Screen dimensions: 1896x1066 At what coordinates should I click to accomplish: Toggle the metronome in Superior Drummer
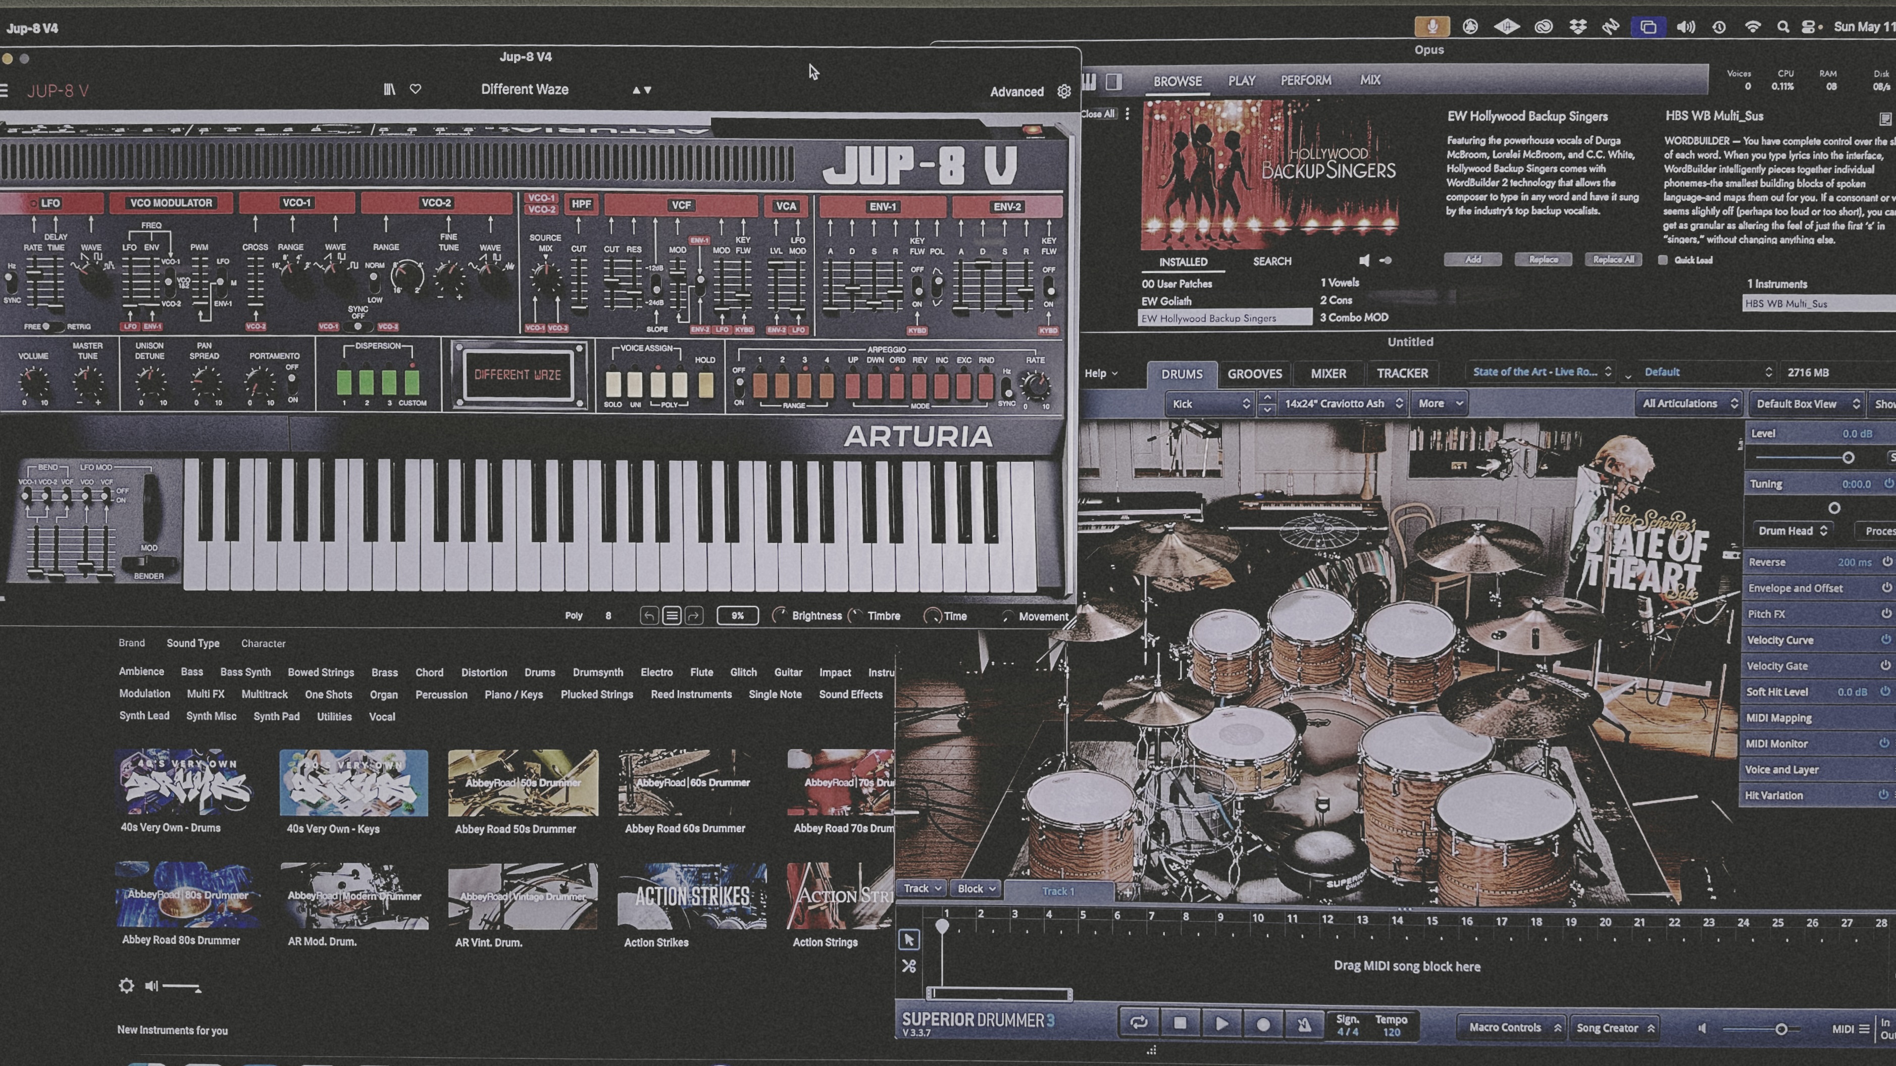click(1304, 1024)
